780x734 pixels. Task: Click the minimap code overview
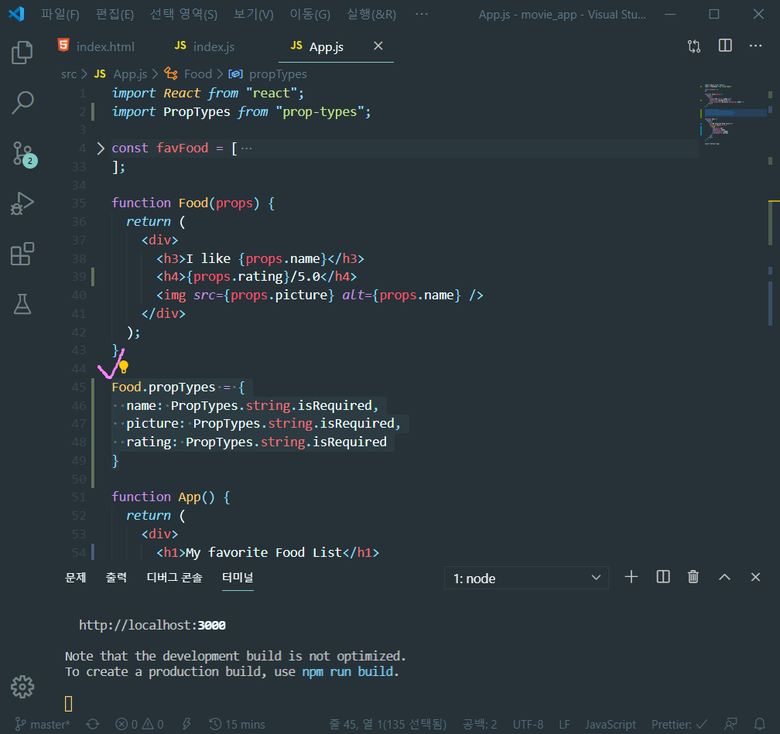click(732, 114)
